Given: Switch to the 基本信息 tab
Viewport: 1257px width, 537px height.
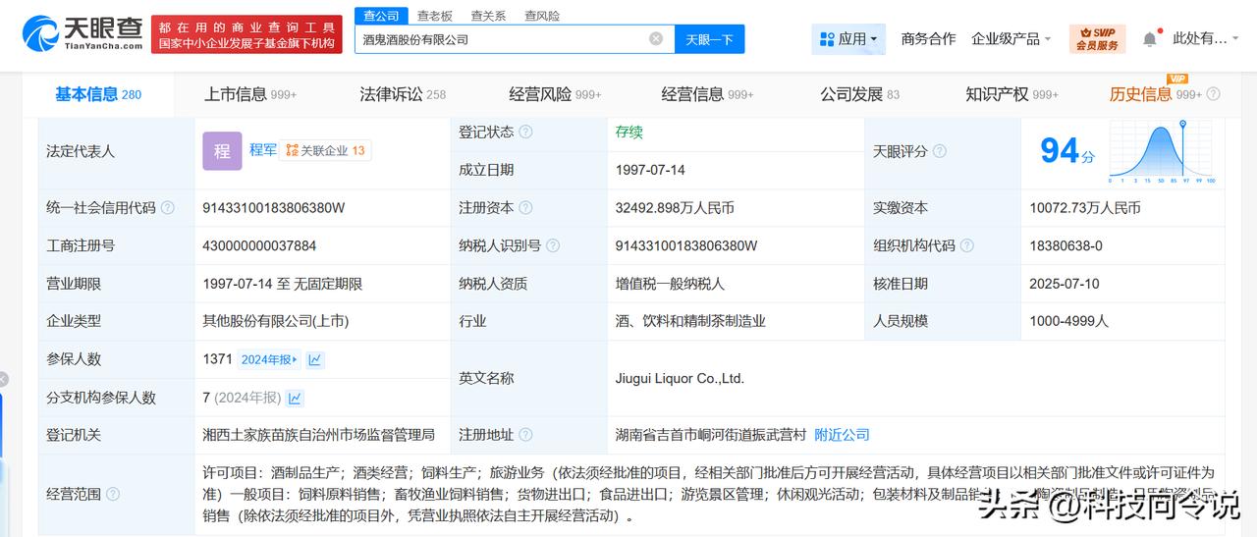Looking at the screenshot, I should (98, 94).
